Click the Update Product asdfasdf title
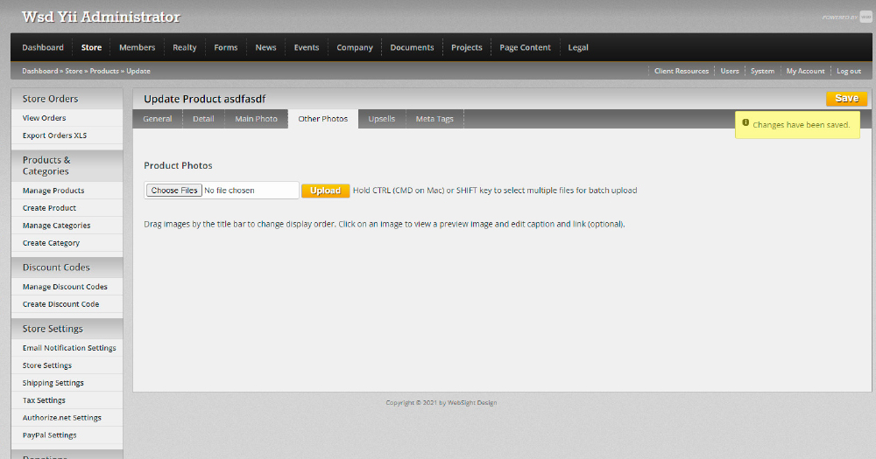 click(204, 99)
